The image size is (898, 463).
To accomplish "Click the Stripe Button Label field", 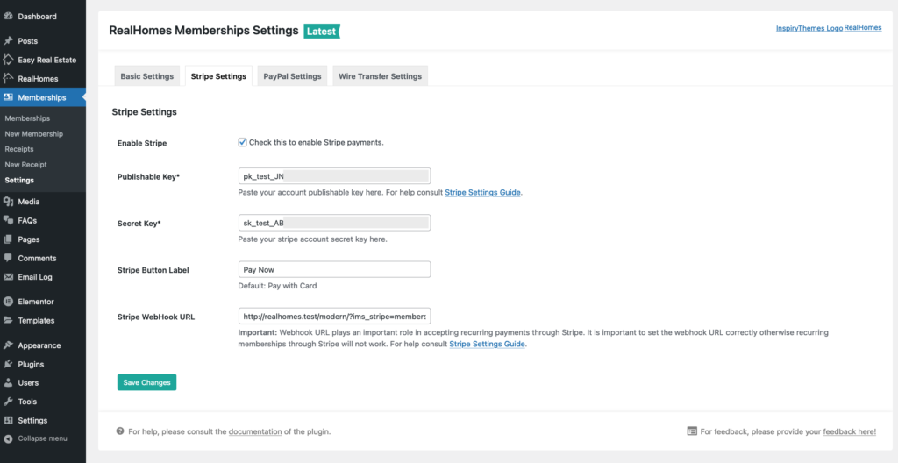I will pyautogui.click(x=334, y=269).
